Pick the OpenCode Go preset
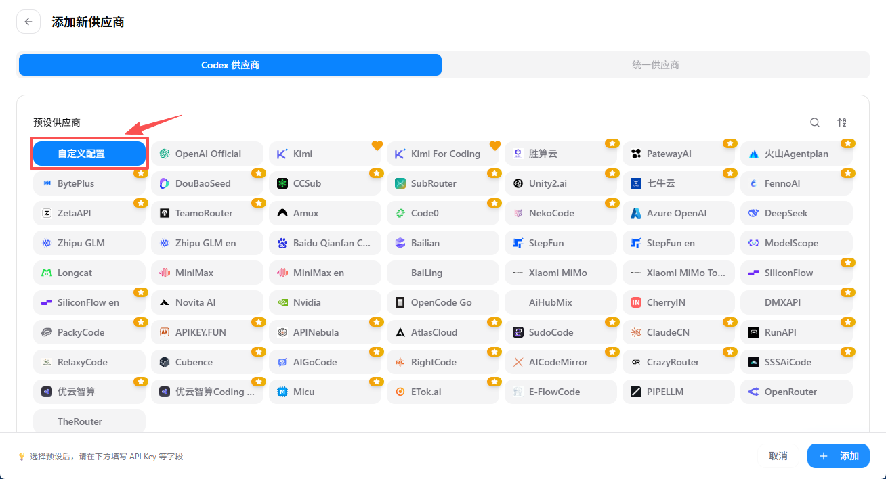Screen dimensions: 886x479 coord(443,302)
